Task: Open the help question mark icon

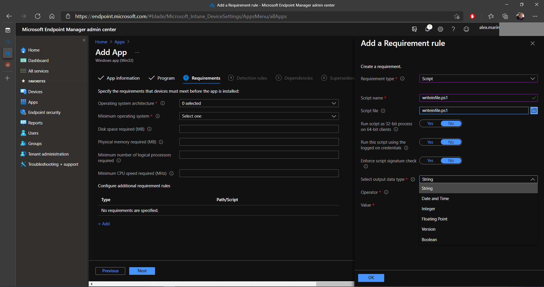Action: (453, 29)
